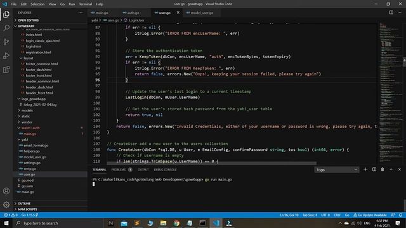406x228 pixels.
Task: Show hidden system tray icons
Action: tap(340, 223)
